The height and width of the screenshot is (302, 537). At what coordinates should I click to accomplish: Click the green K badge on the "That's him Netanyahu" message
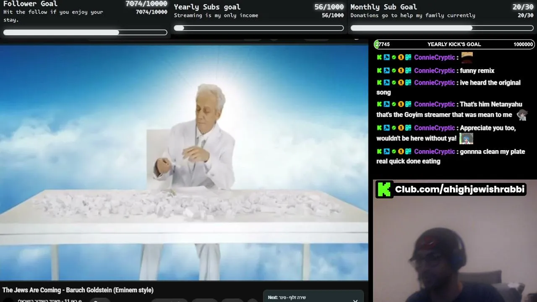click(x=379, y=104)
